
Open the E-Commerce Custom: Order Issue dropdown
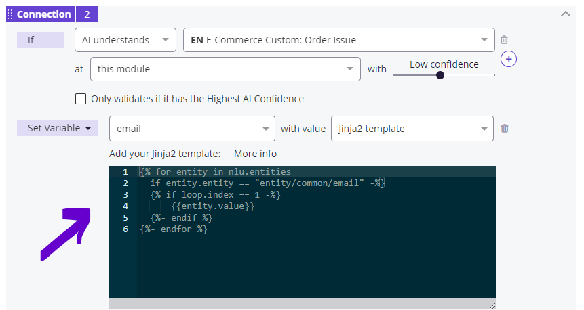(338, 40)
